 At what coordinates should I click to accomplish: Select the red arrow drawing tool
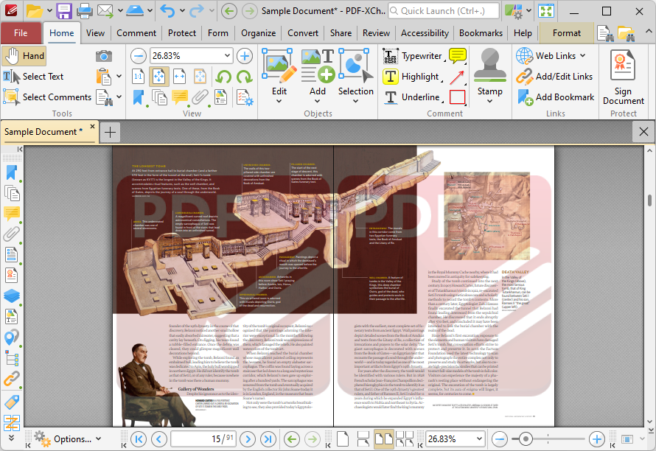tap(457, 77)
